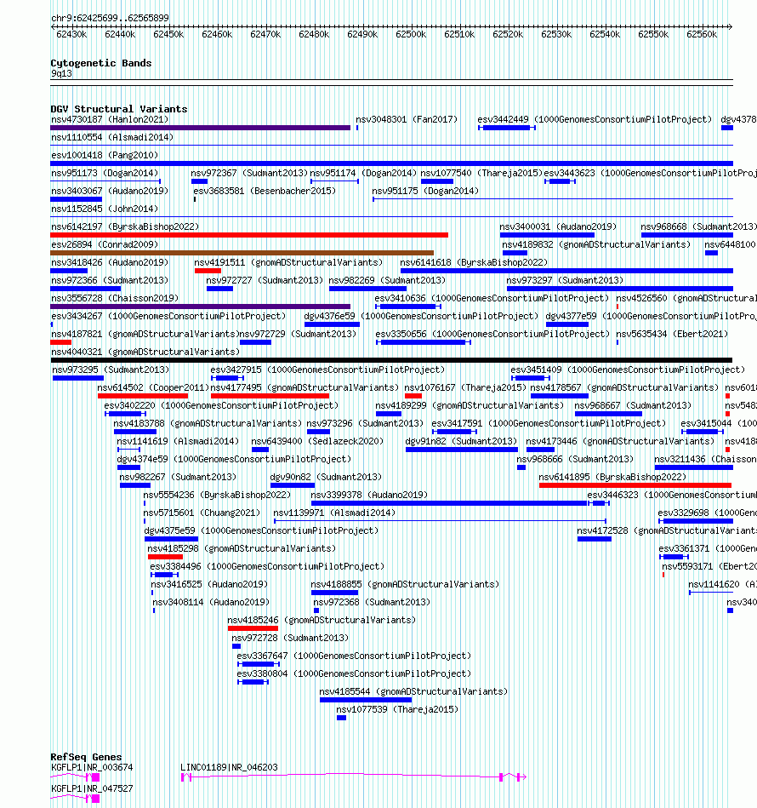Open variant nsv3048301 (Fan2017)
Screen dimensions: 757x808
pos(407,119)
